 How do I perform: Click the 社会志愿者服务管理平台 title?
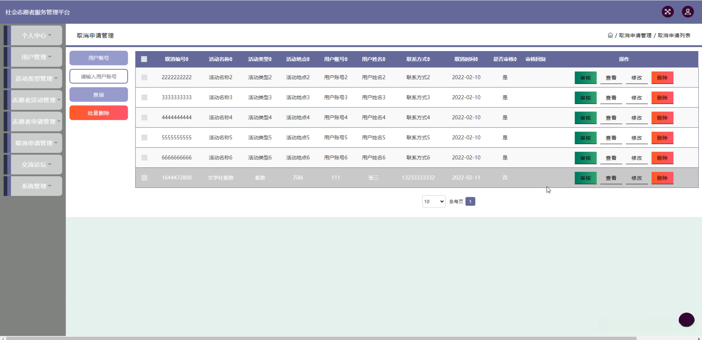(37, 12)
